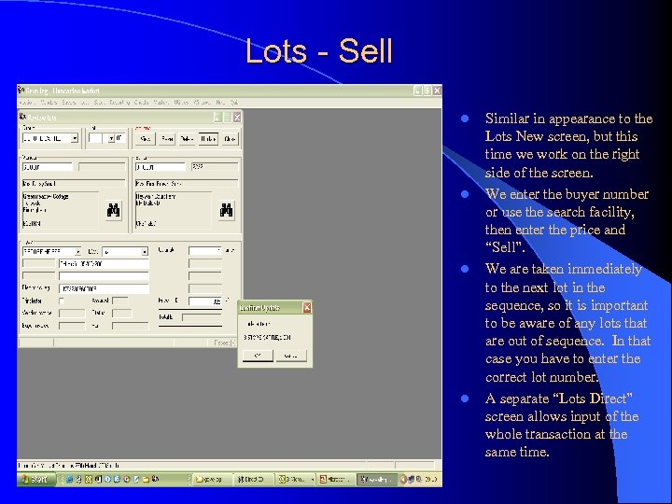Open the Buyers menu

coord(69,103)
